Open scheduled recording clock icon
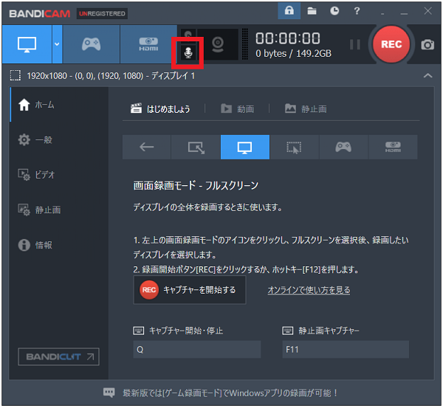443x408 pixels. pyautogui.click(x=334, y=11)
